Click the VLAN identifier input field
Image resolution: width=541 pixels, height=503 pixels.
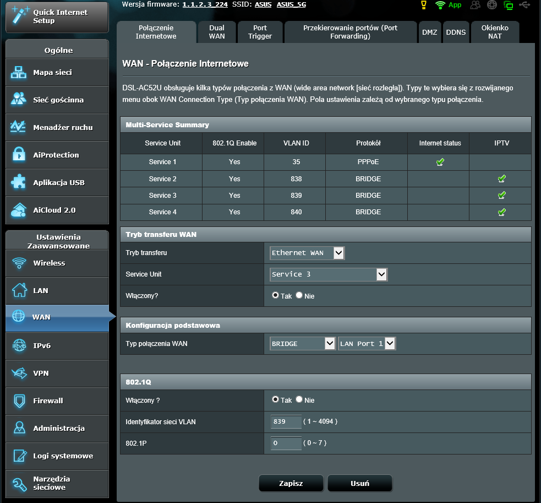click(x=286, y=422)
